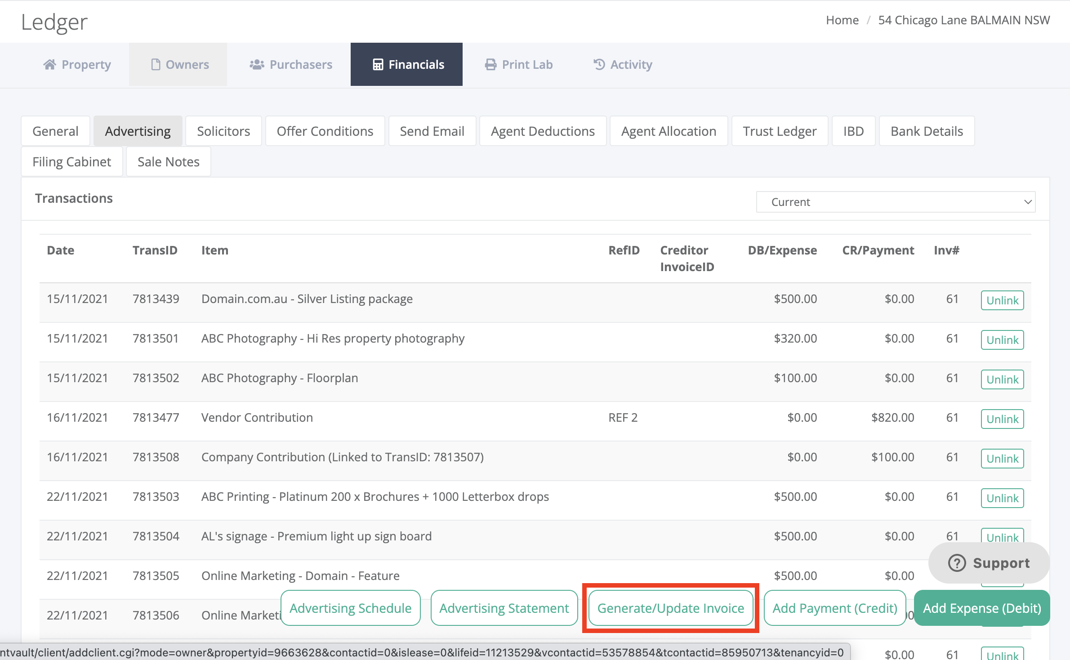
Task: Unlink the Domain.com.au Silver Listing transaction
Action: [1002, 300]
